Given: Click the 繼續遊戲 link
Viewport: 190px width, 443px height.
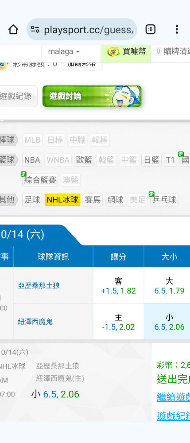Looking at the screenshot, I should tap(173, 397).
